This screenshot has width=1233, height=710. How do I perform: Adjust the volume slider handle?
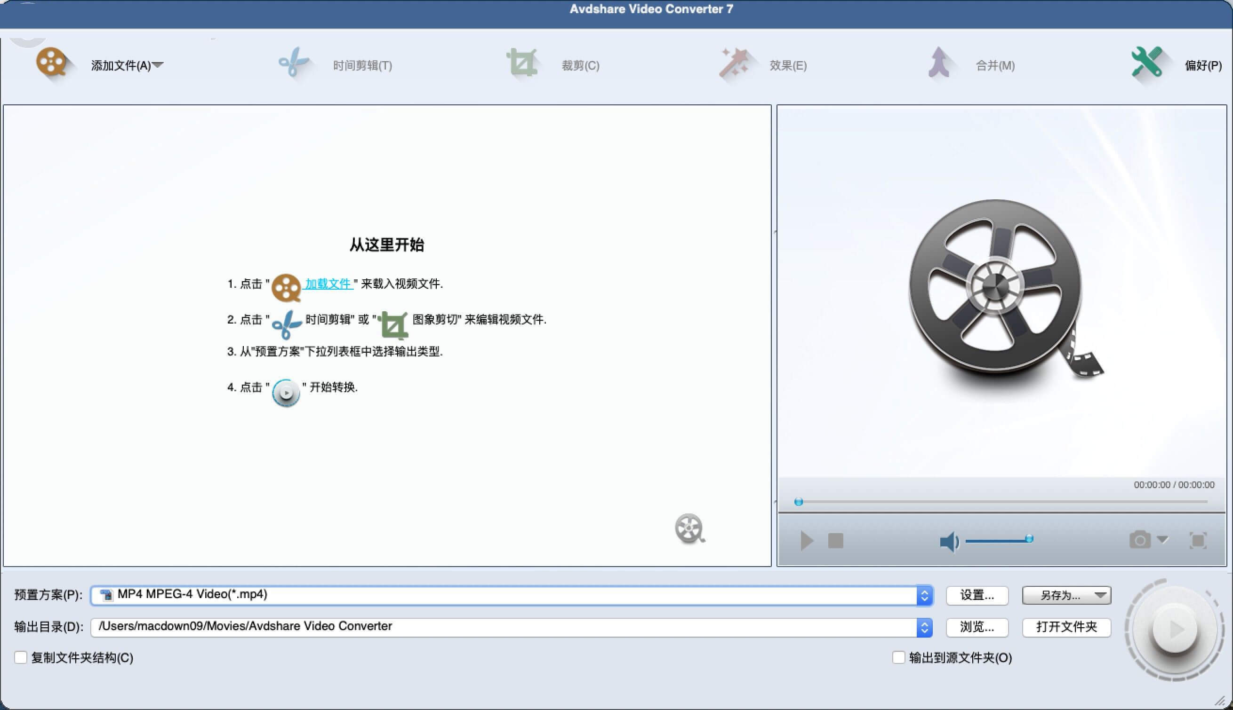[1029, 539]
